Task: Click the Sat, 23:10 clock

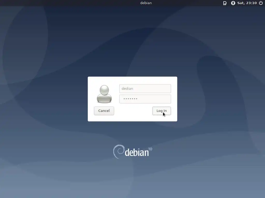Action: tap(247, 3)
